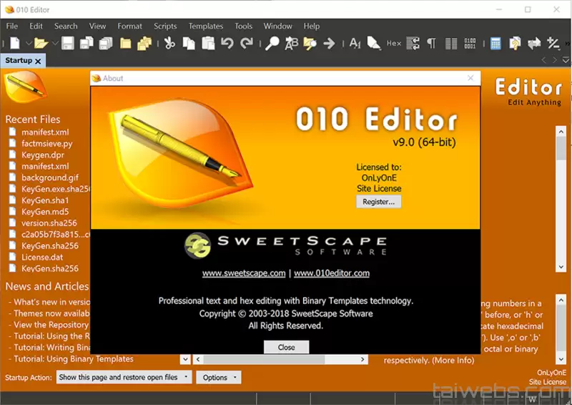Open the www.sweetscape.com link
This screenshot has width=572, height=405.
tap(244, 273)
